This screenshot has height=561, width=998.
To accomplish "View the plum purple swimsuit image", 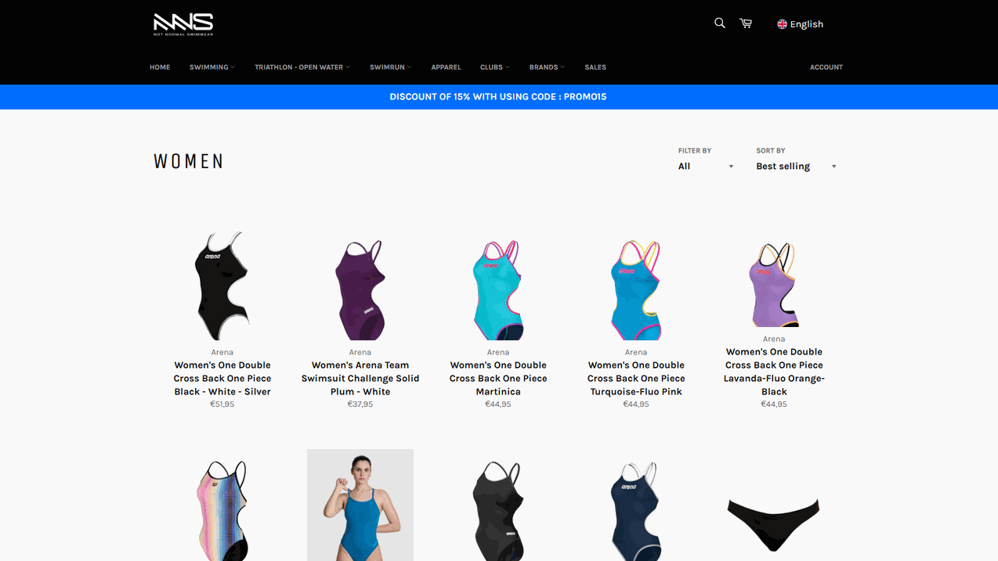I will click(360, 289).
